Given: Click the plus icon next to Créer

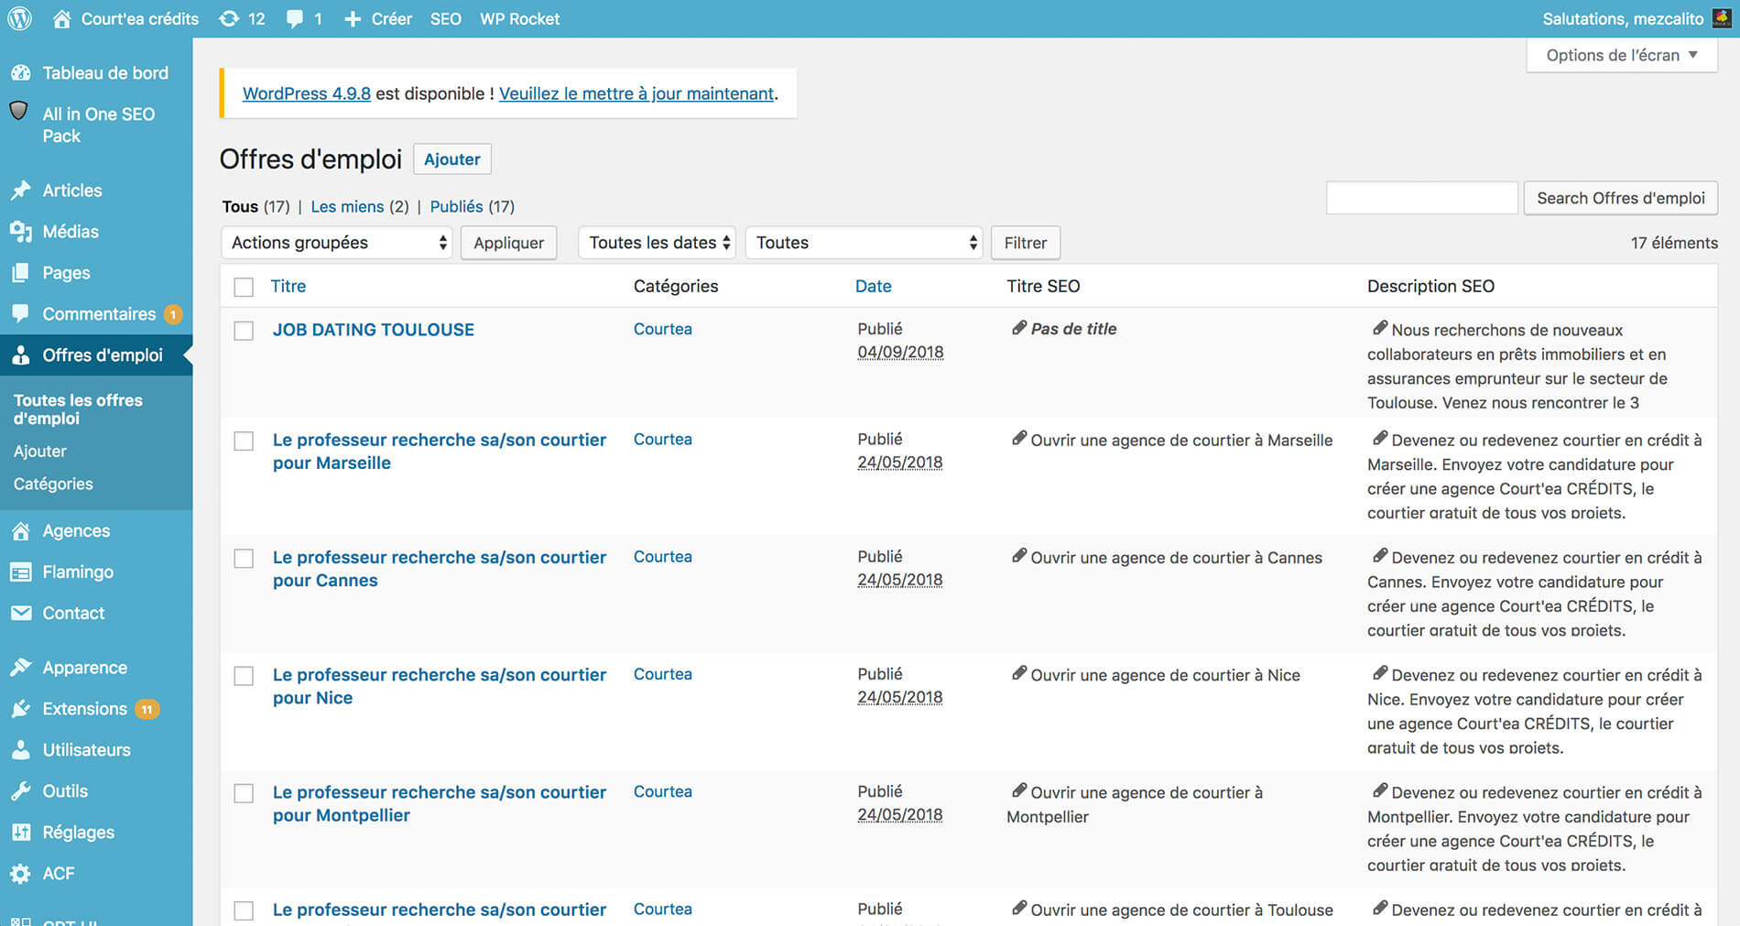Looking at the screenshot, I should (353, 18).
